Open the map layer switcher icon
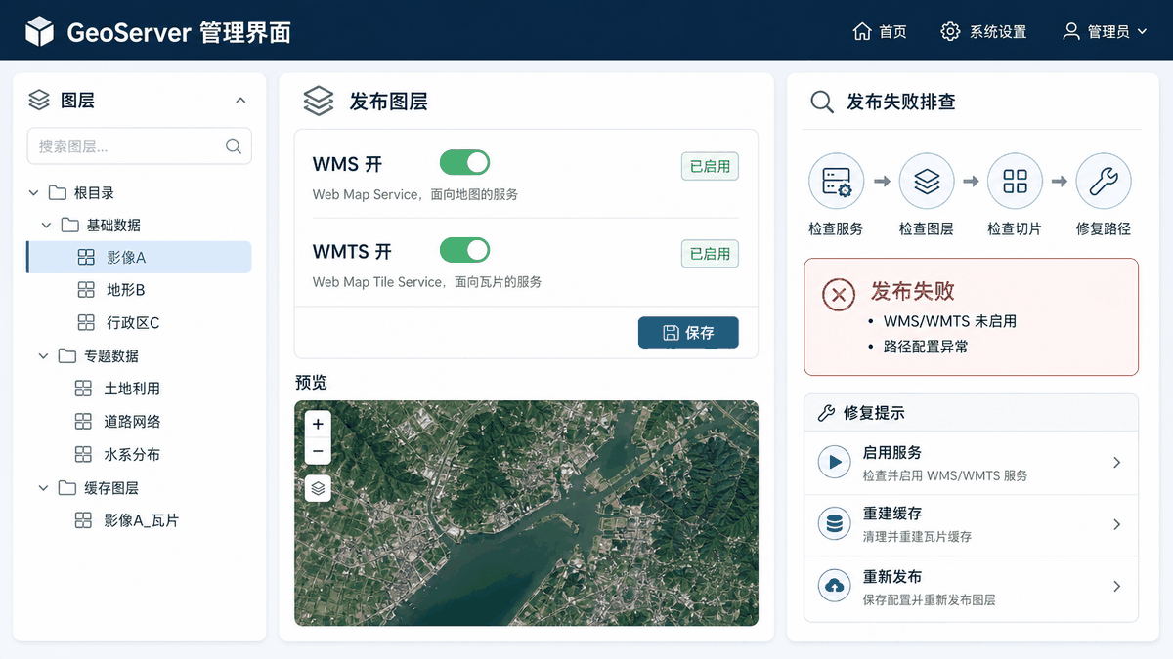This screenshot has width=1173, height=659. [x=318, y=487]
